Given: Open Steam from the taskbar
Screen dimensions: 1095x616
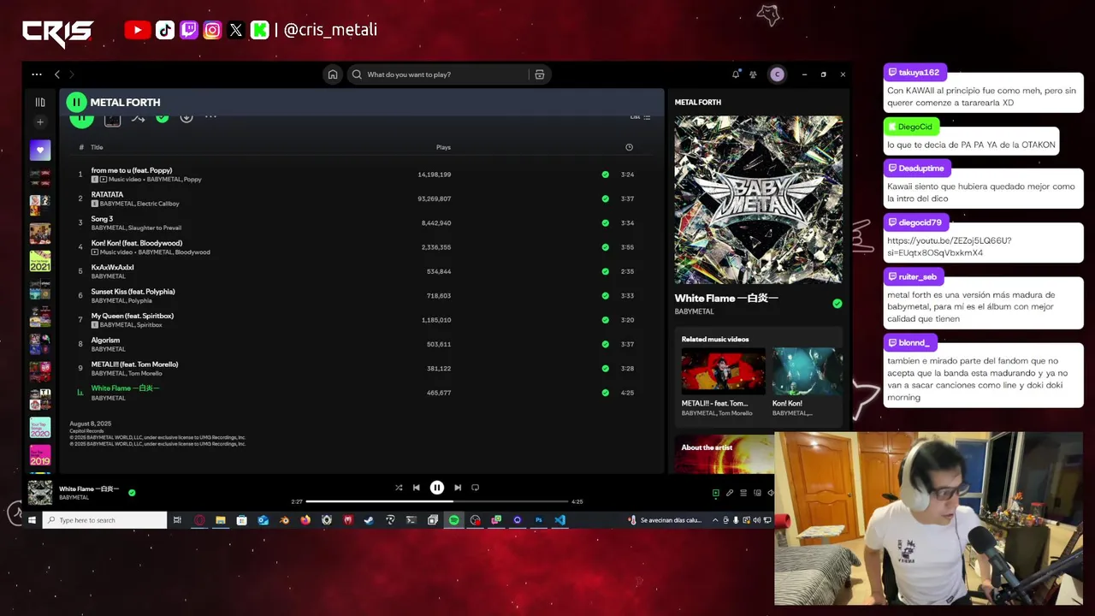Looking at the screenshot, I should click(x=369, y=520).
